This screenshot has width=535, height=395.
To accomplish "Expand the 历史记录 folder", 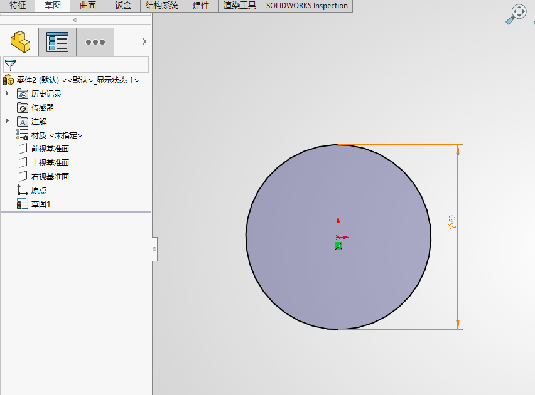I will (8, 93).
